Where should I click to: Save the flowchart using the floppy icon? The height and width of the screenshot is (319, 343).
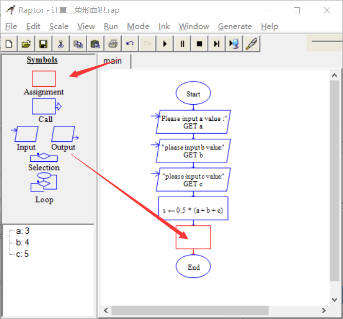pyautogui.click(x=43, y=44)
